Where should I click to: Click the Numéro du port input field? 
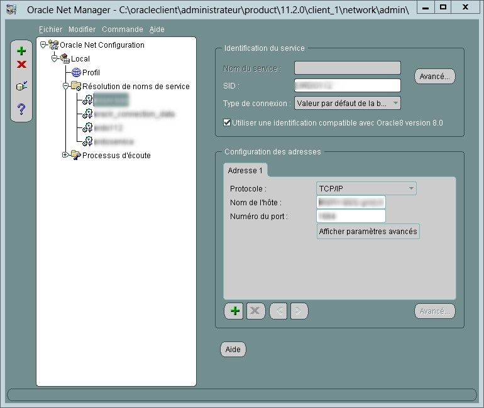point(351,217)
